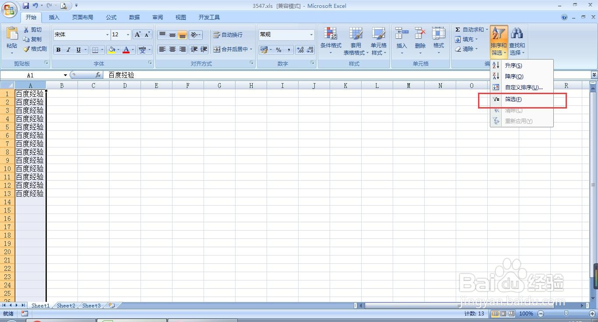
Task: Switch to the 数据 tab
Action: [x=134, y=17]
